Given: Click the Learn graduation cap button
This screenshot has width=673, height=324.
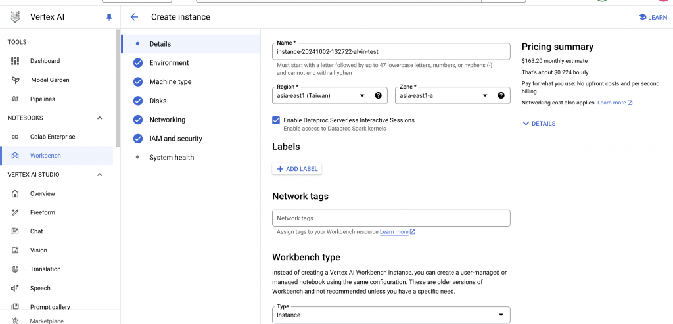Looking at the screenshot, I should coord(653,18).
